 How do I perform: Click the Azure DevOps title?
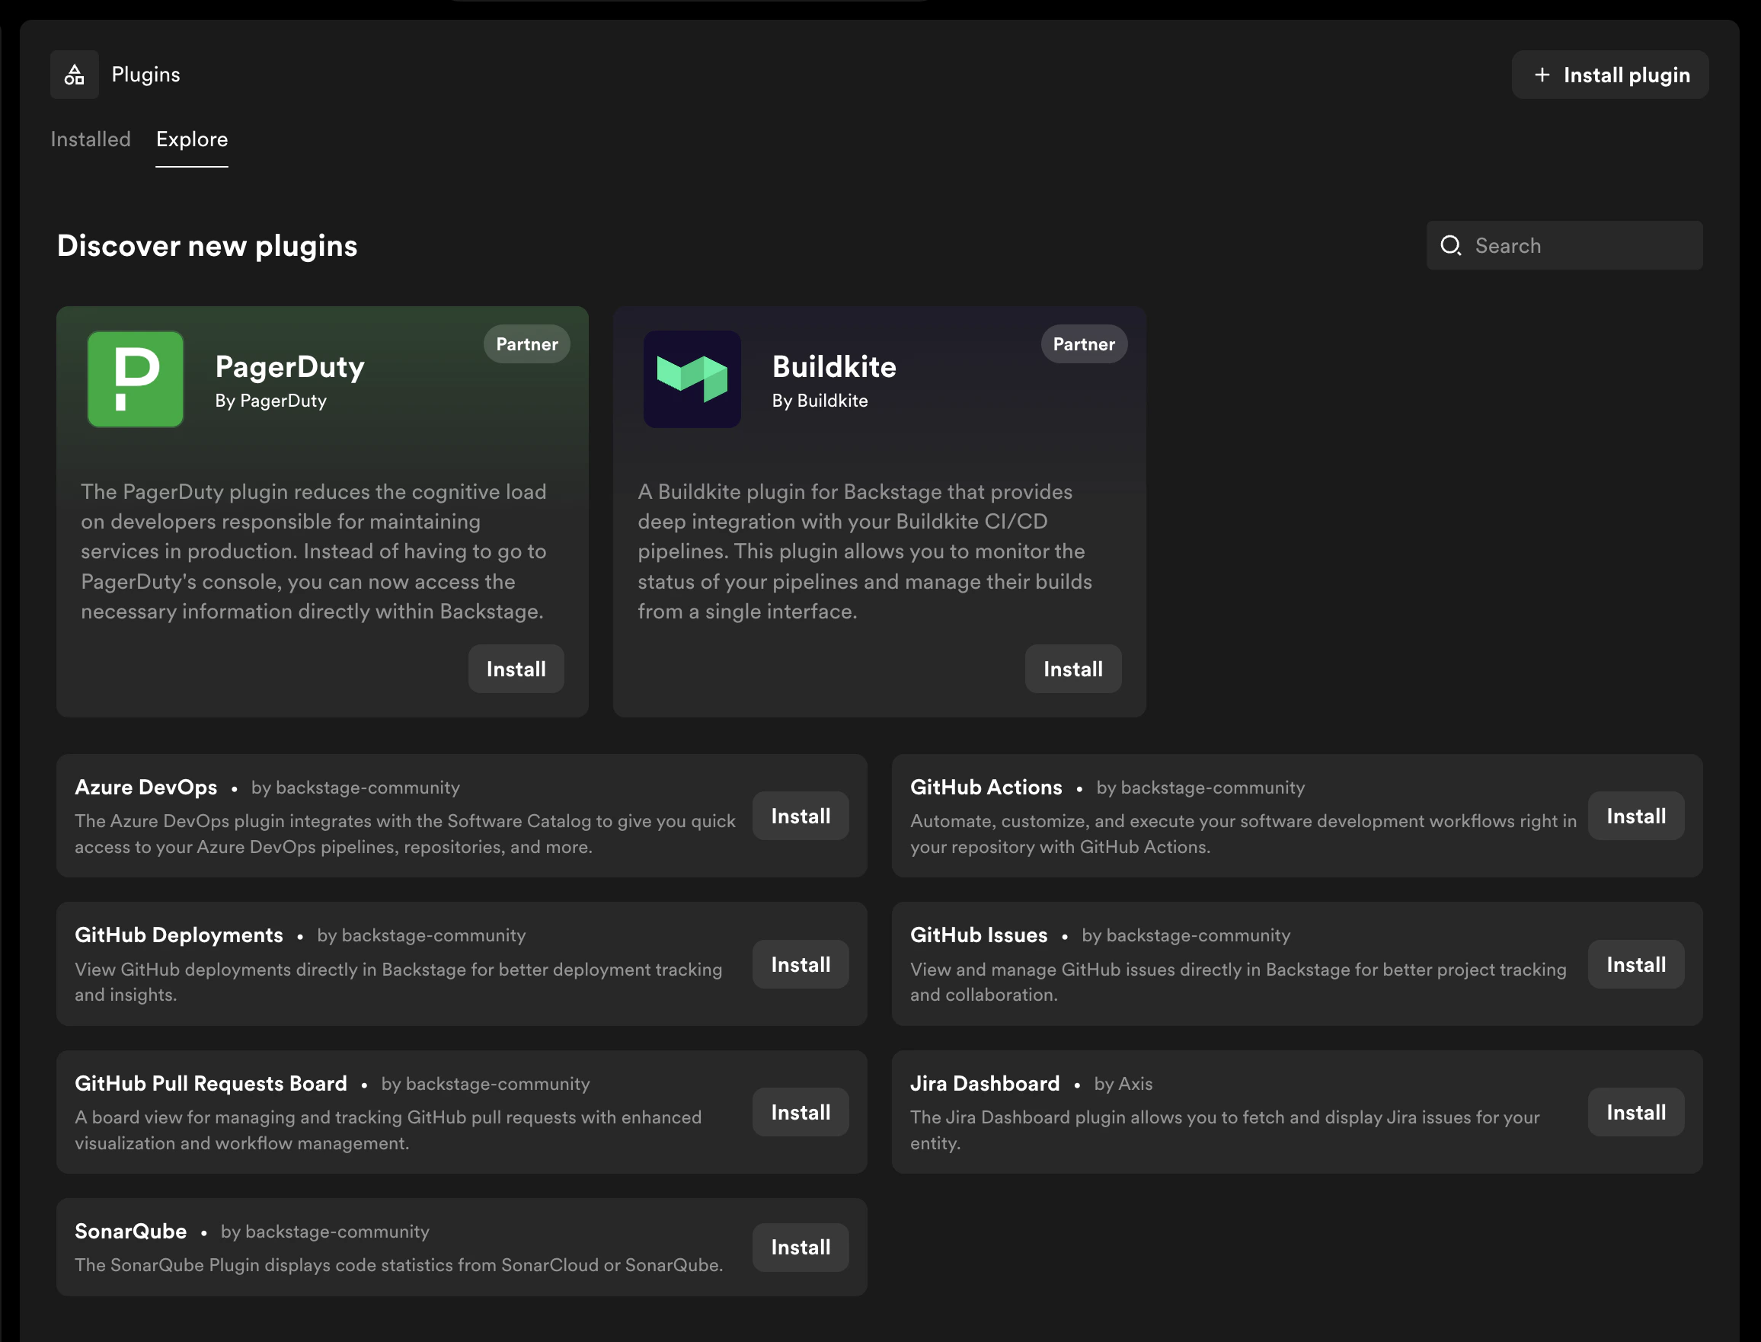point(146,787)
